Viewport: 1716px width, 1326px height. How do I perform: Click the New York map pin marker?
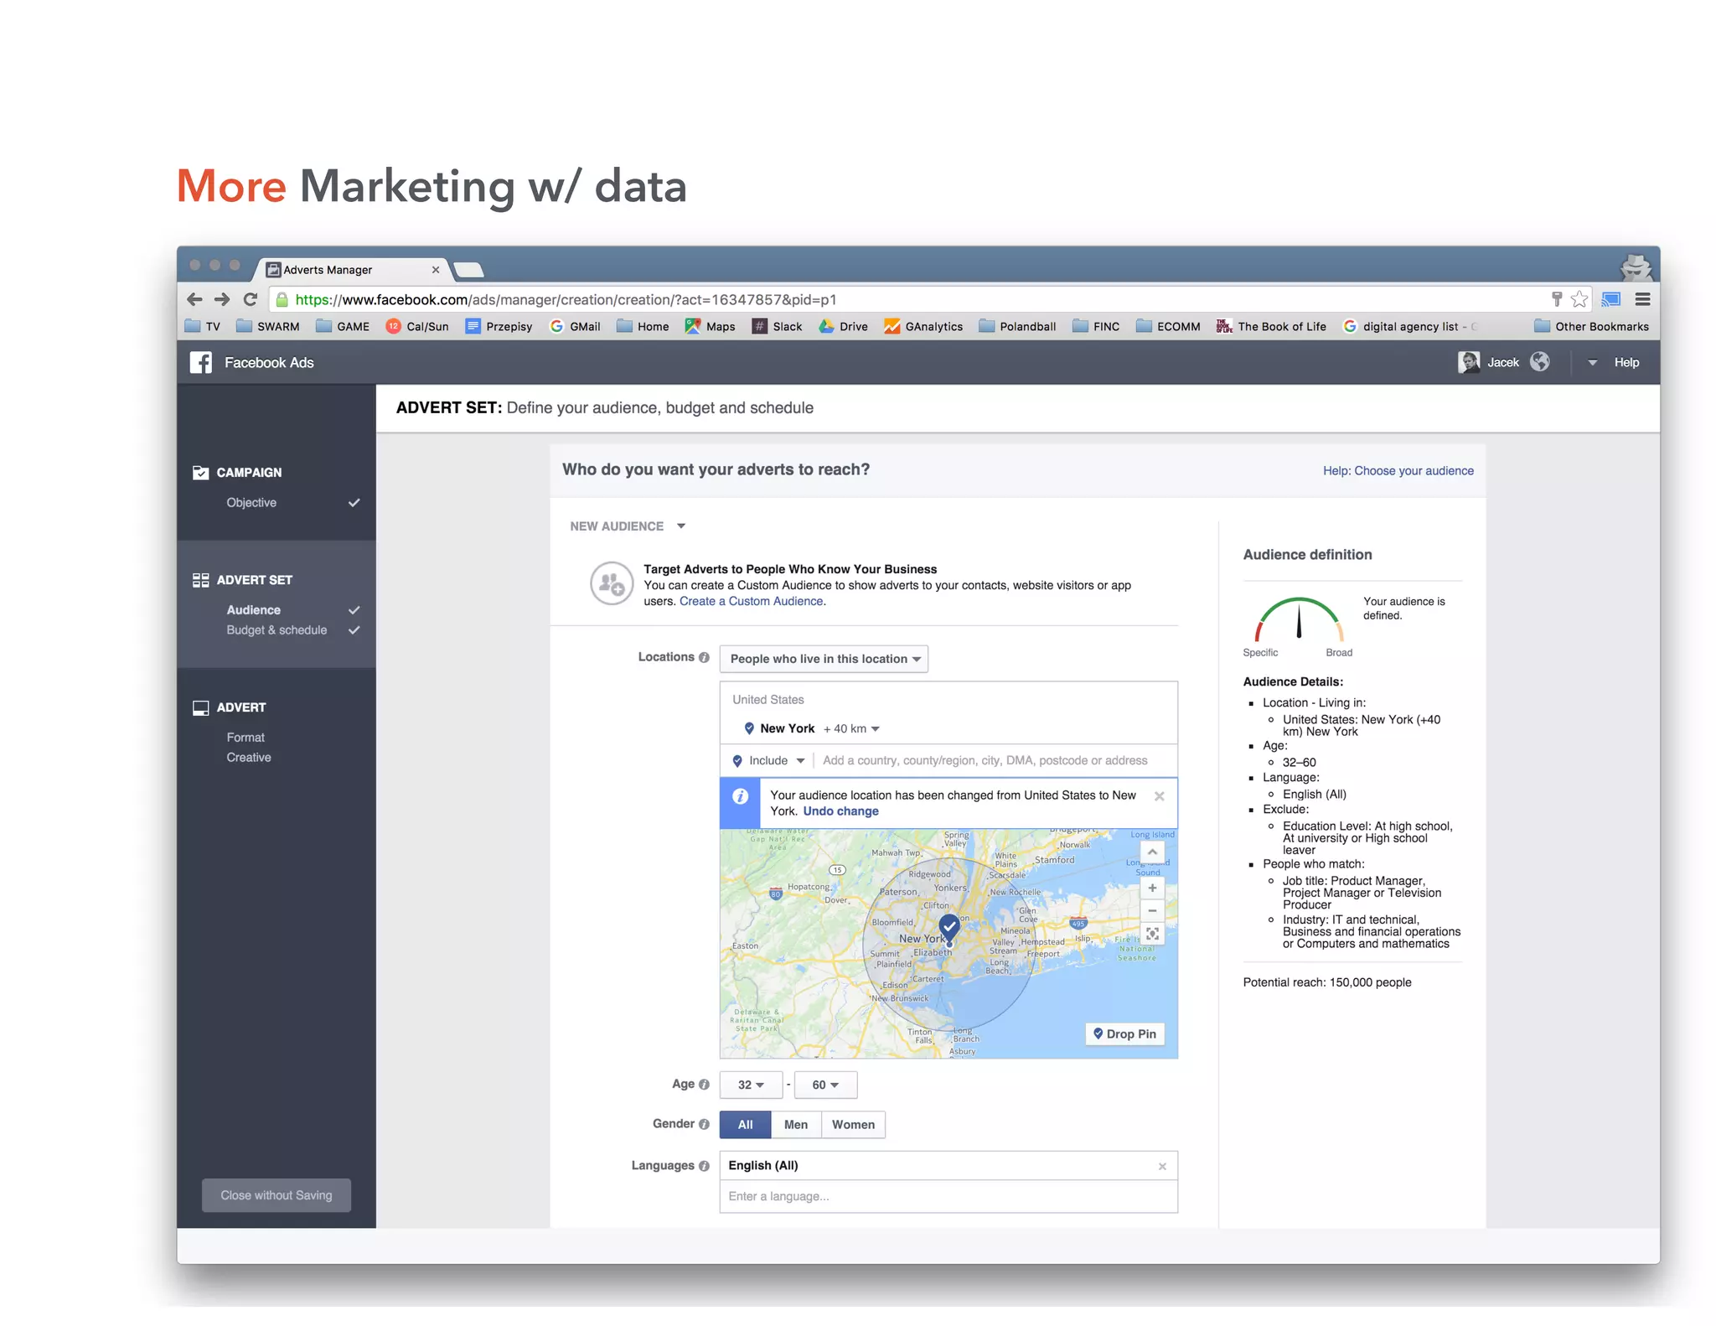[x=948, y=929]
